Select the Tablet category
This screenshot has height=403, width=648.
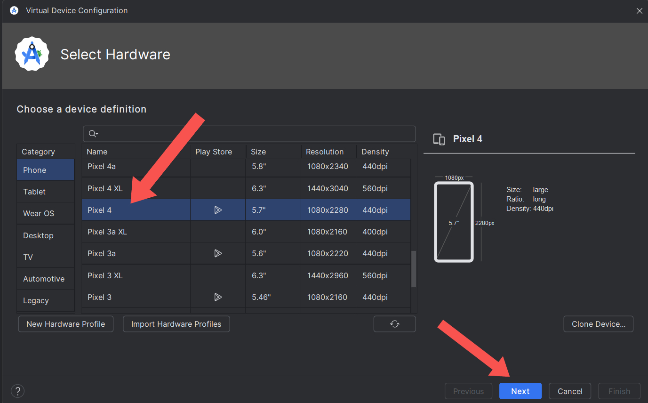point(45,192)
